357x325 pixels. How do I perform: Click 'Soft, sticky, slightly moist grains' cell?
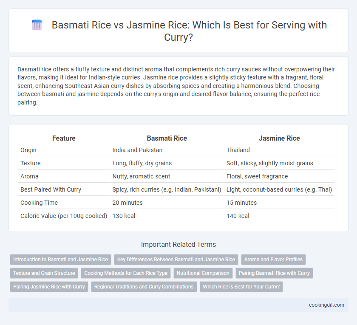point(279,163)
